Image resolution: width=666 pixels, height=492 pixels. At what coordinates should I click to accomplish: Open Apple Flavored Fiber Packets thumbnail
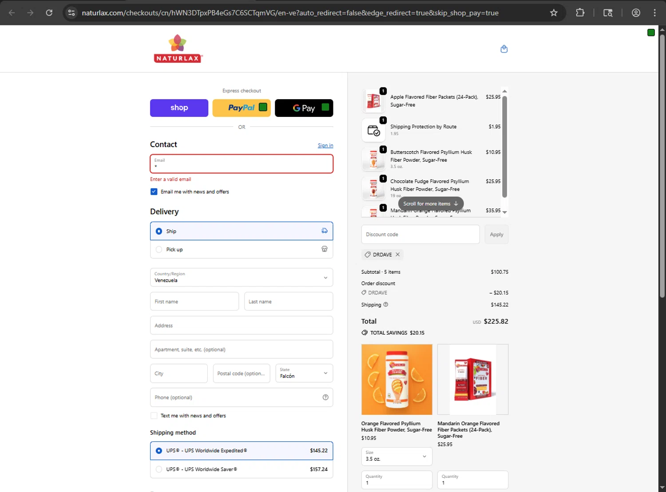point(374,101)
